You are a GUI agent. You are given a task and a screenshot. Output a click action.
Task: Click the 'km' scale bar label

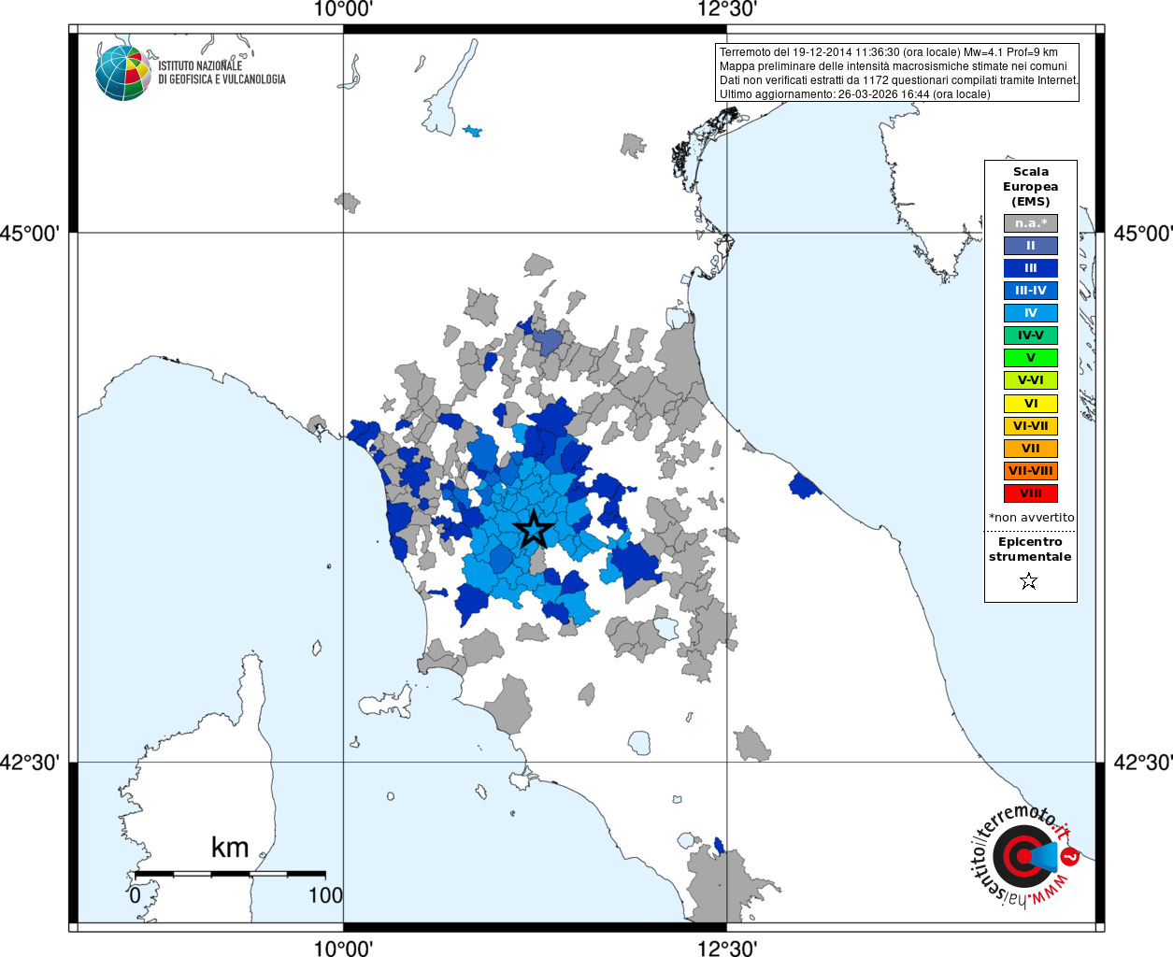tap(230, 847)
